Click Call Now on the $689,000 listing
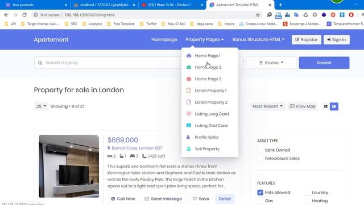364x205 pixels. [123, 199]
